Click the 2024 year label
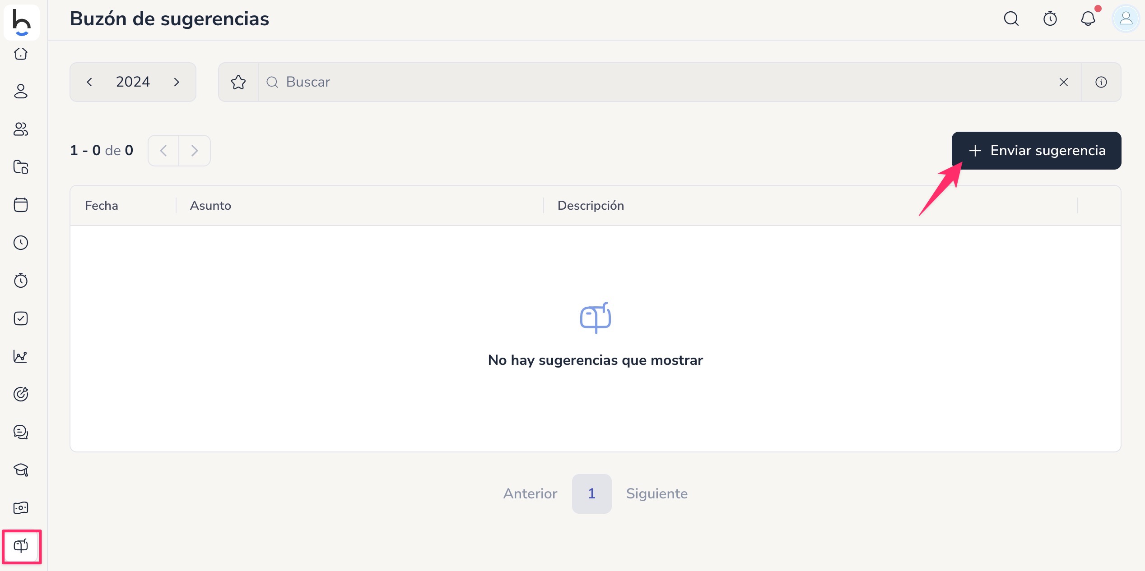The height and width of the screenshot is (571, 1145). tap(133, 82)
